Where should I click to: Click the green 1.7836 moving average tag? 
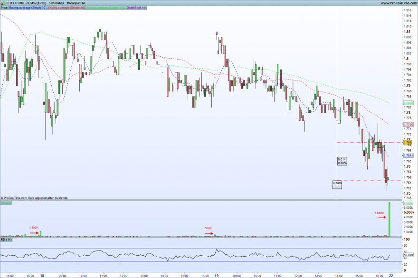(408, 103)
